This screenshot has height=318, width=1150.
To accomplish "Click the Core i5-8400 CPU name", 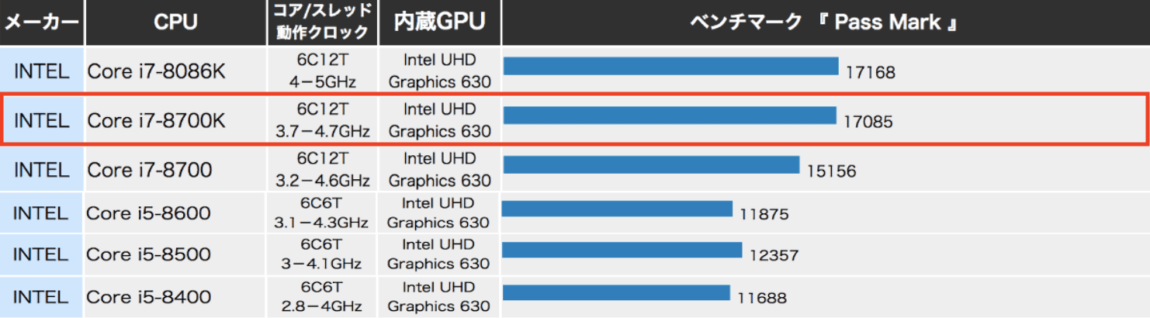I will coord(148,296).
